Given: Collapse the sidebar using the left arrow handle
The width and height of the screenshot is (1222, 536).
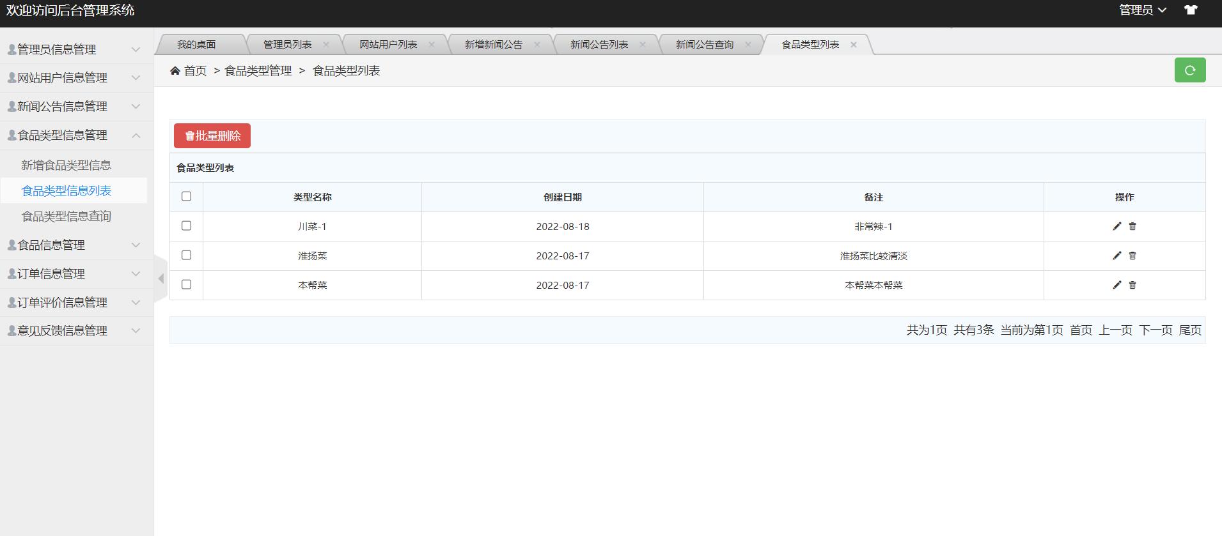Looking at the screenshot, I should [x=161, y=279].
